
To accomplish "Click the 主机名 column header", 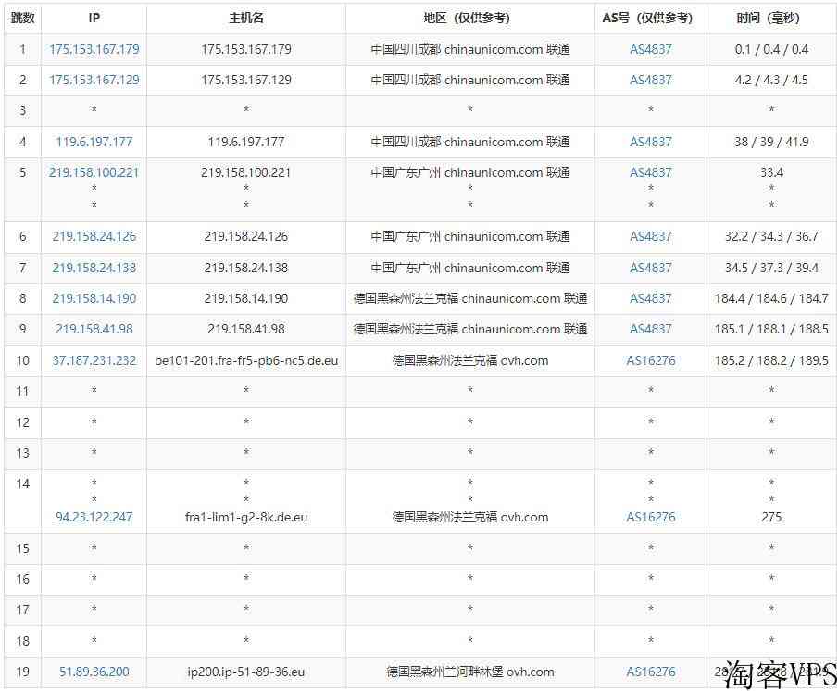I will click(245, 18).
